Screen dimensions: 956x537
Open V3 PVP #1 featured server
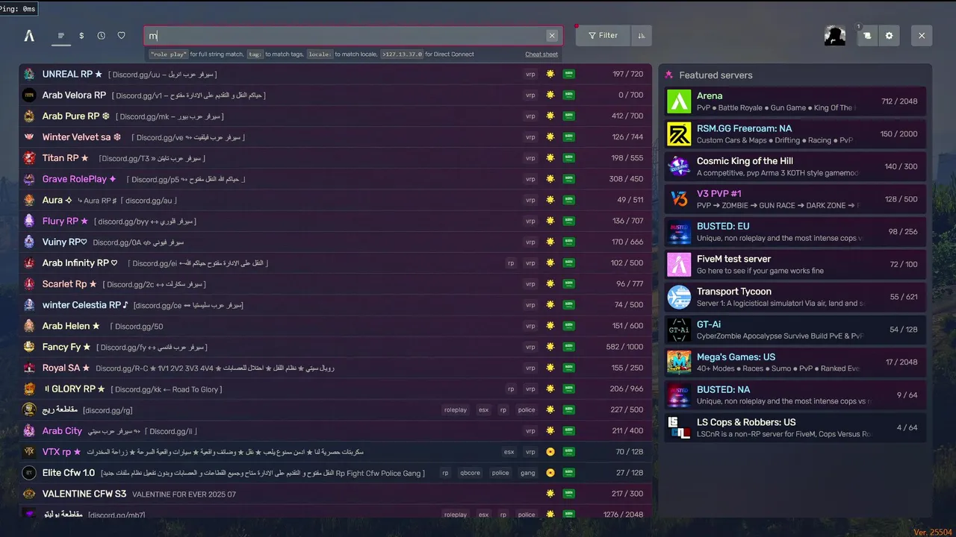click(x=795, y=199)
